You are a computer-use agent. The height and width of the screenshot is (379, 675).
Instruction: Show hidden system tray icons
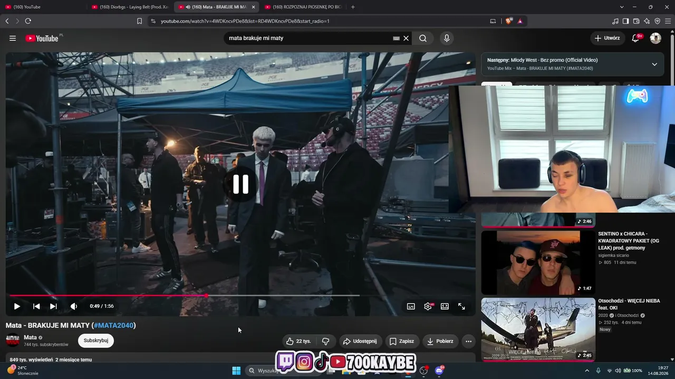(587, 371)
